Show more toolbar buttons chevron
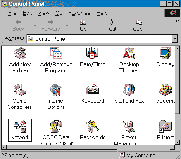This screenshot has height=159, width=181. (178, 21)
